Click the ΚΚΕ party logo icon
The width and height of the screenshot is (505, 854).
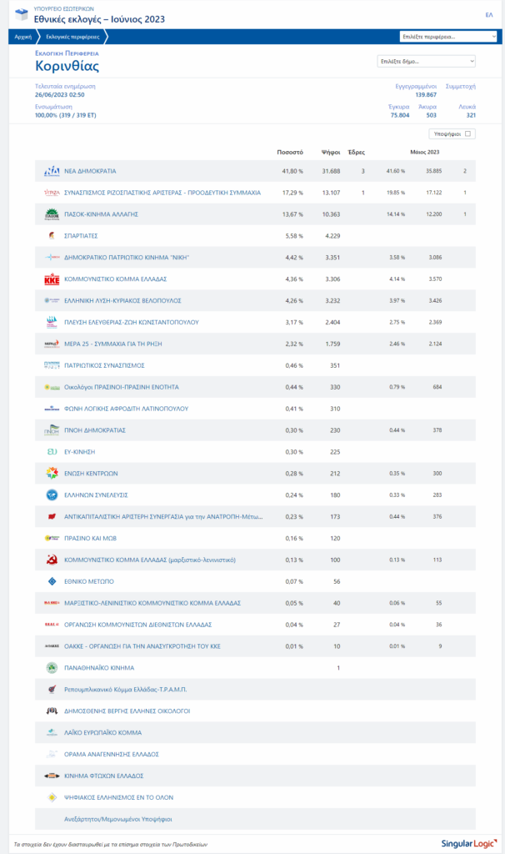coord(52,279)
